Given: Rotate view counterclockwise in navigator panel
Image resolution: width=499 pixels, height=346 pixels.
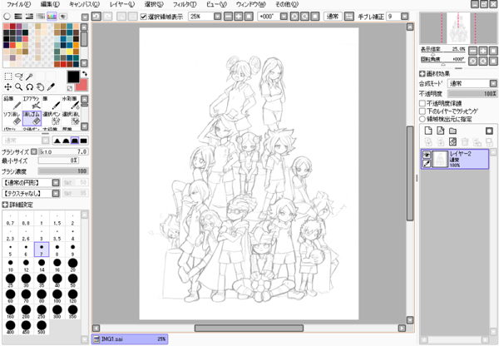Looking at the screenshot, I should coord(472,61).
